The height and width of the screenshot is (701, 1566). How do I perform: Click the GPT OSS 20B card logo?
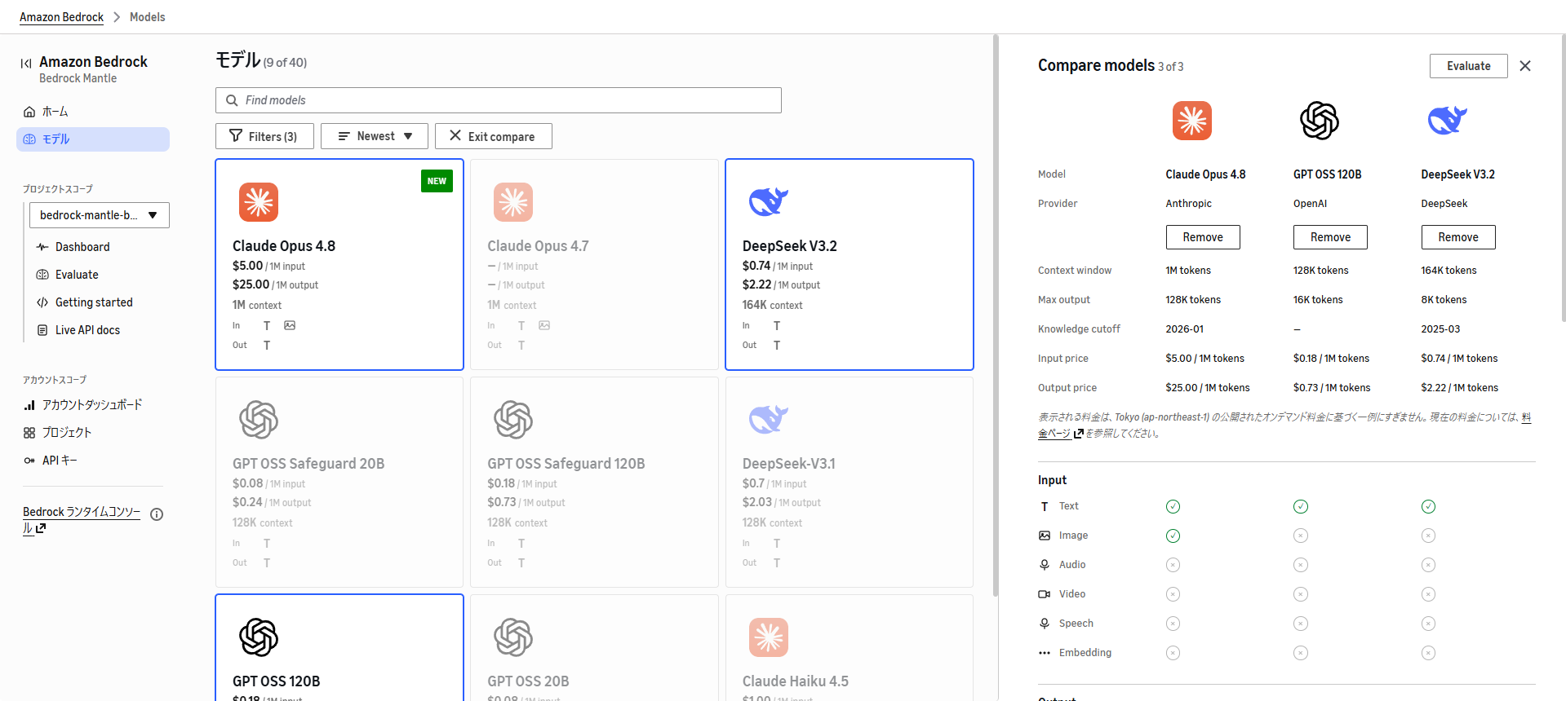tap(513, 637)
